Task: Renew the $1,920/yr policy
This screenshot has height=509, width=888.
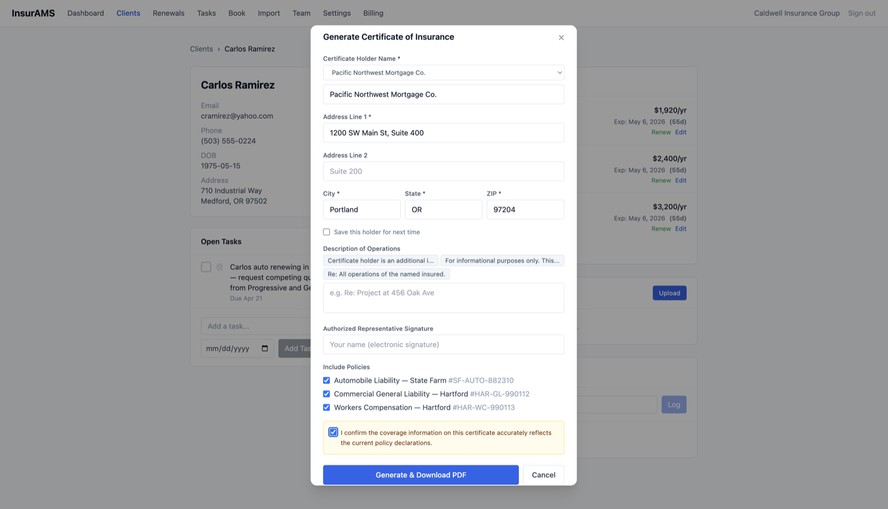Action: 660,132
